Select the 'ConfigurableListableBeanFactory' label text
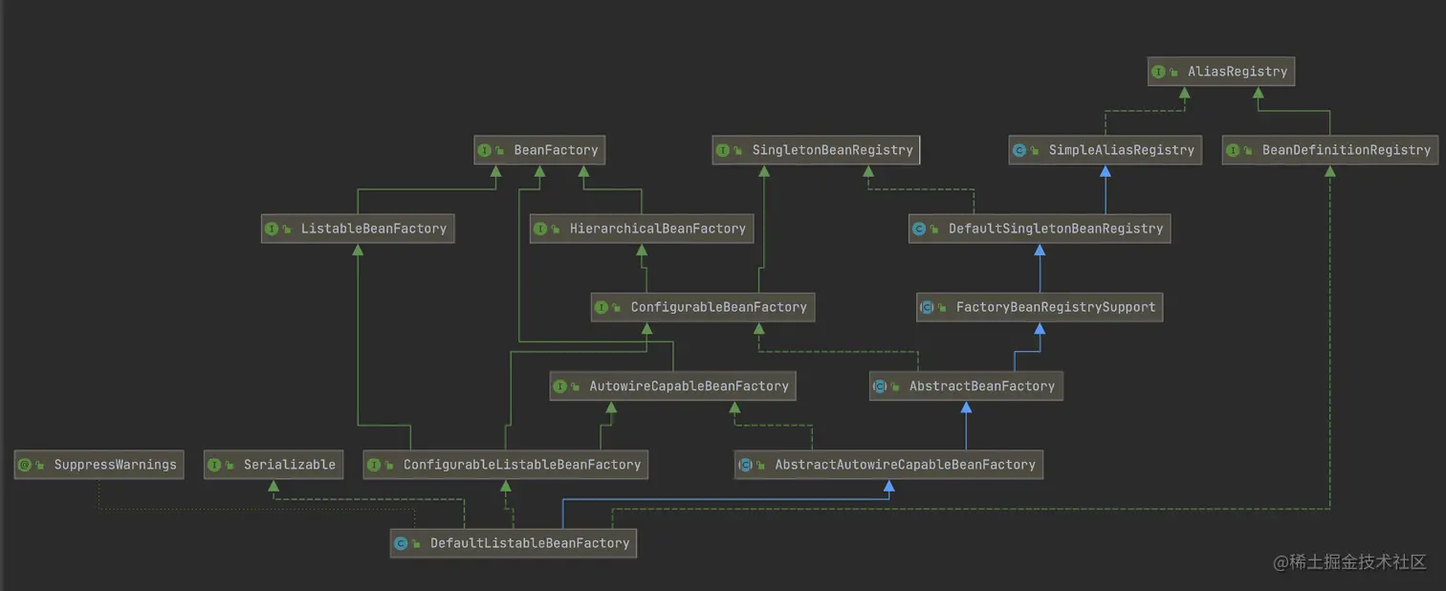 [x=522, y=465]
